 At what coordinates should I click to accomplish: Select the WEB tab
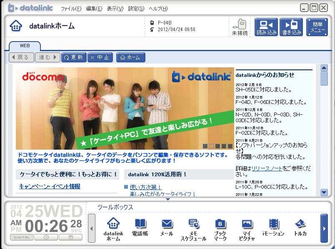(25, 46)
